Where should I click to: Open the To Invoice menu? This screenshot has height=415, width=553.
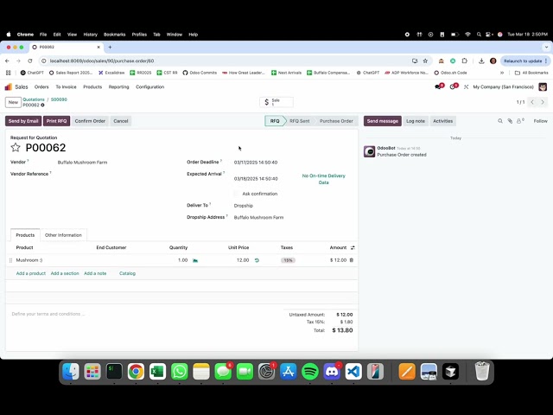pos(66,86)
